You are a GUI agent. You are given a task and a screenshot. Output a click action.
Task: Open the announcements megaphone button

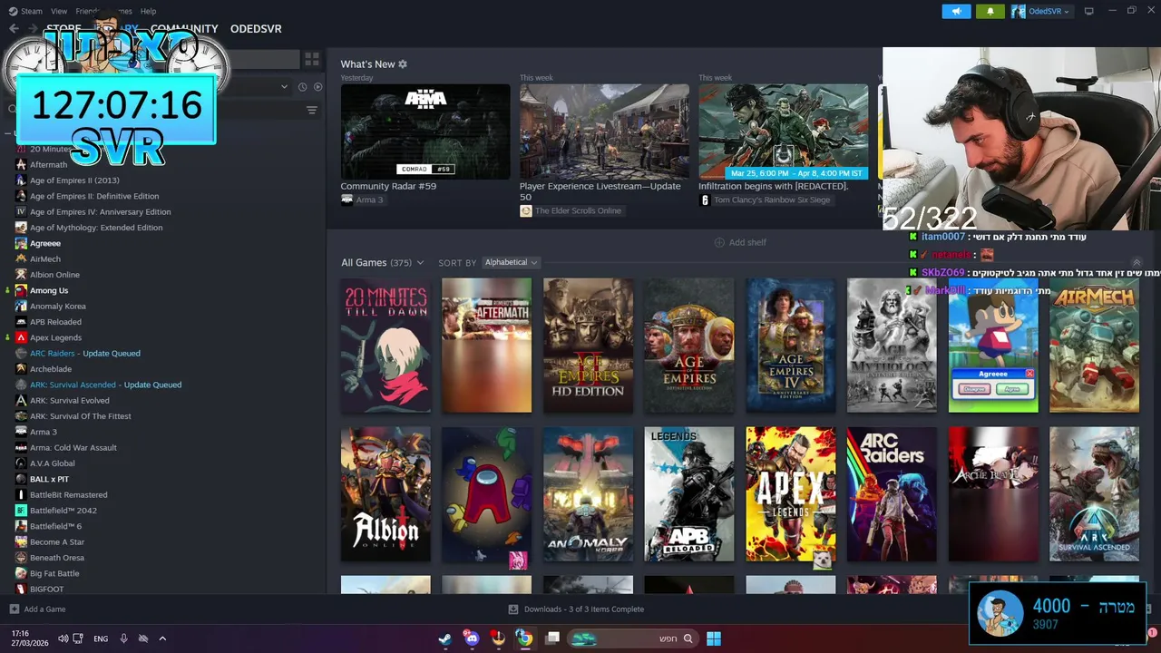[x=955, y=11]
